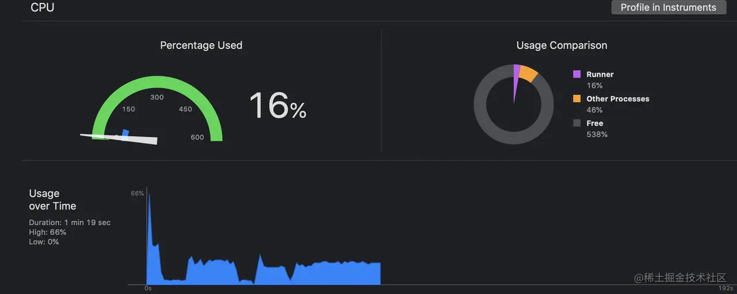Click the CPU section heading

click(x=43, y=7)
